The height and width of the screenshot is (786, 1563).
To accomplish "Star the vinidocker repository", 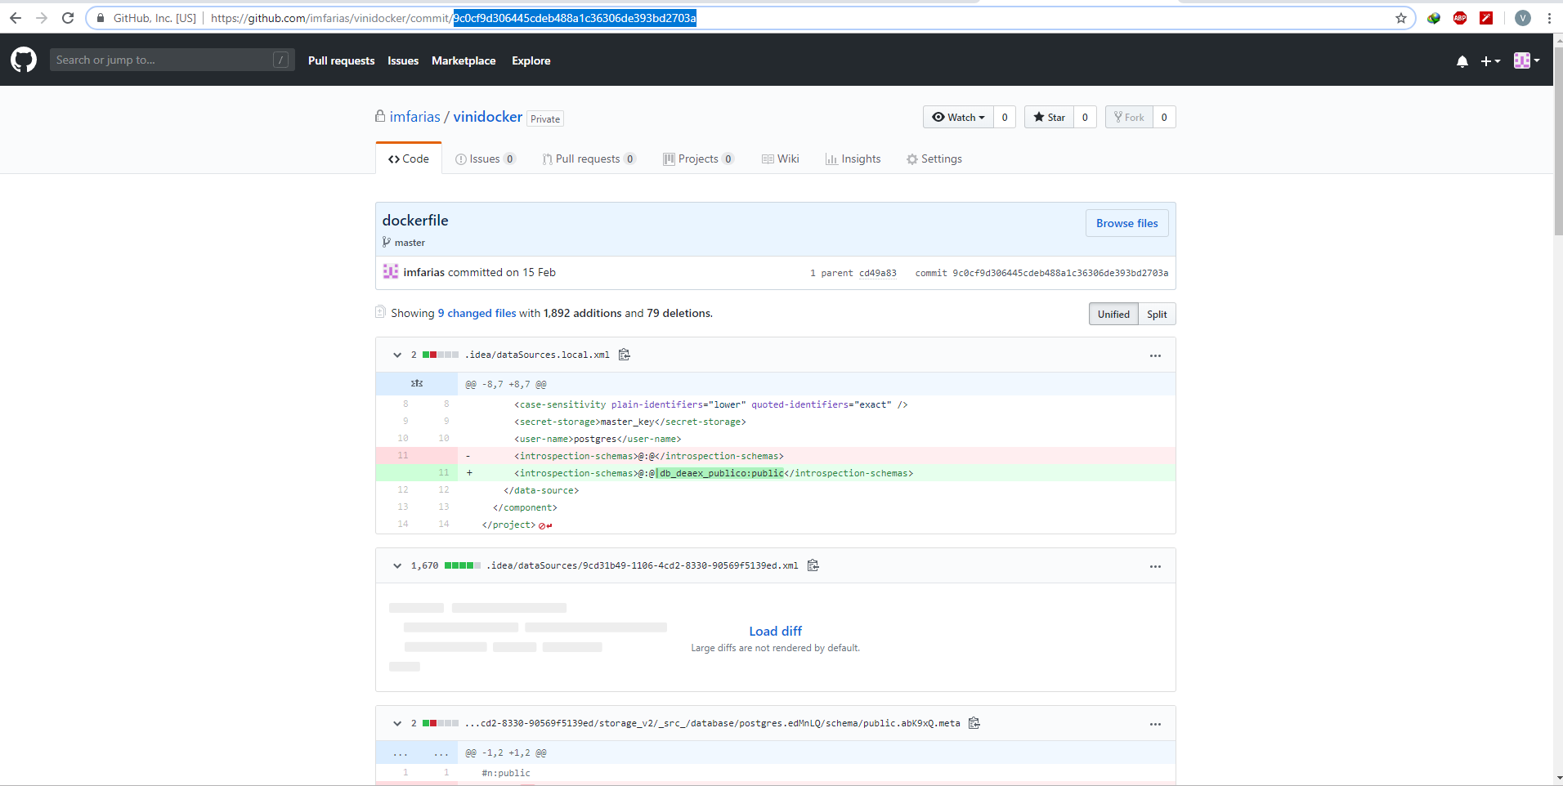I will 1049,117.
